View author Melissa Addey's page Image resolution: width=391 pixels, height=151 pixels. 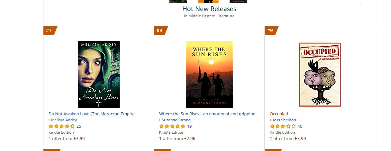click(64, 120)
